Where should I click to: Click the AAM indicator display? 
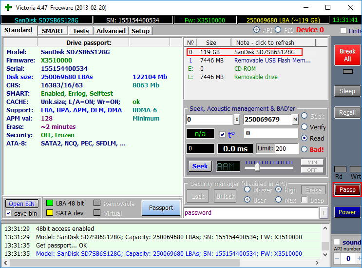point(228,166)
